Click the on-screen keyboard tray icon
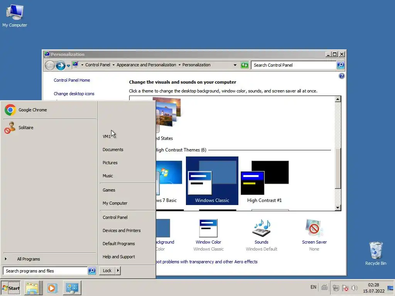Viewport: 395px width, 296px height. (x=324, y=287)
